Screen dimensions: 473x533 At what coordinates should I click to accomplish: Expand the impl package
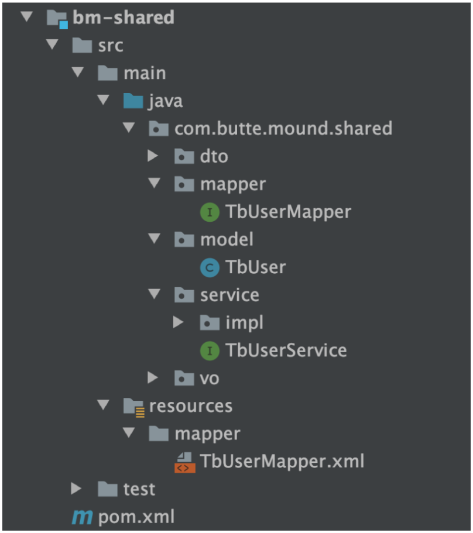tap(179, 322)
